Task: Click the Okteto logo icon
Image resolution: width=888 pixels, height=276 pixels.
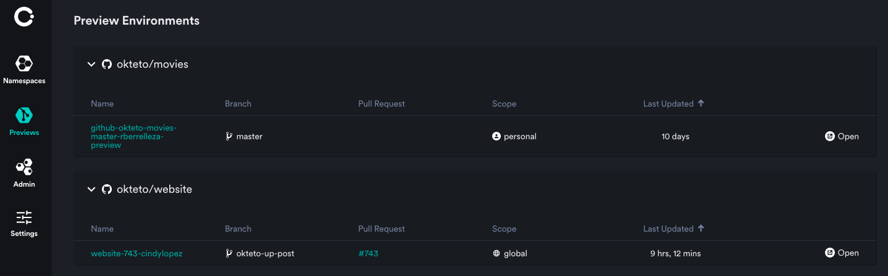Action: click(x=24, y=17)
